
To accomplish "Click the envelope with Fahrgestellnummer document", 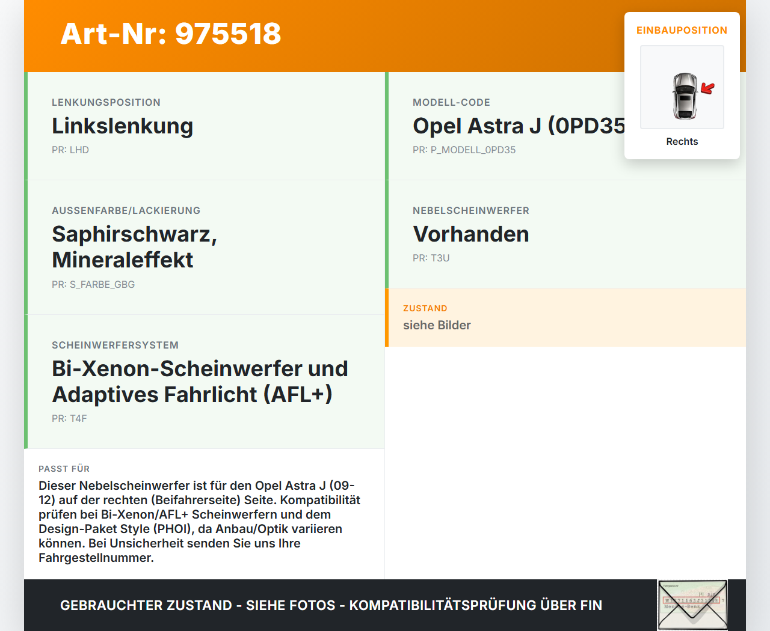I will tap(692, 604).
